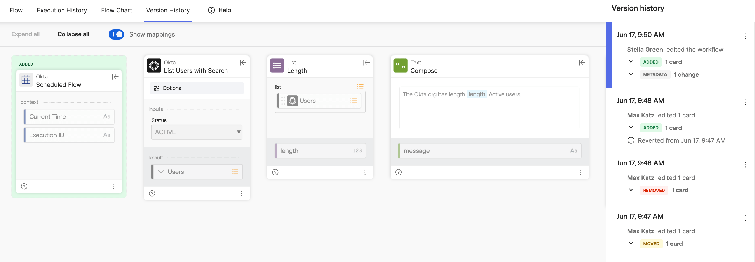
Task: Expand the Users result field
Action: pyautogui.click(x=161, y=172)
